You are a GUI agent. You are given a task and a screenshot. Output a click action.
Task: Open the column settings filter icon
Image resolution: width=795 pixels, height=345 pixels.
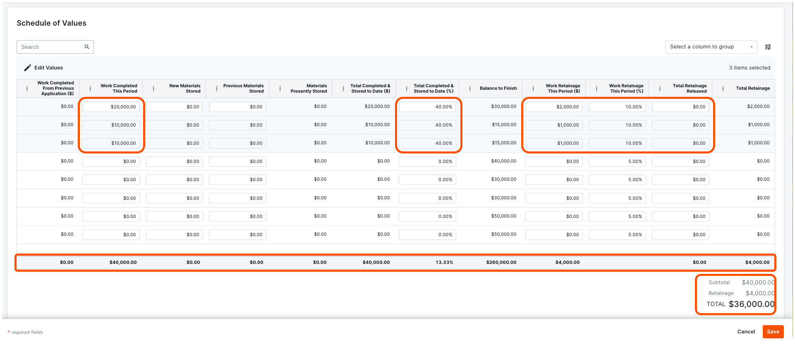[x=768, y=47]
